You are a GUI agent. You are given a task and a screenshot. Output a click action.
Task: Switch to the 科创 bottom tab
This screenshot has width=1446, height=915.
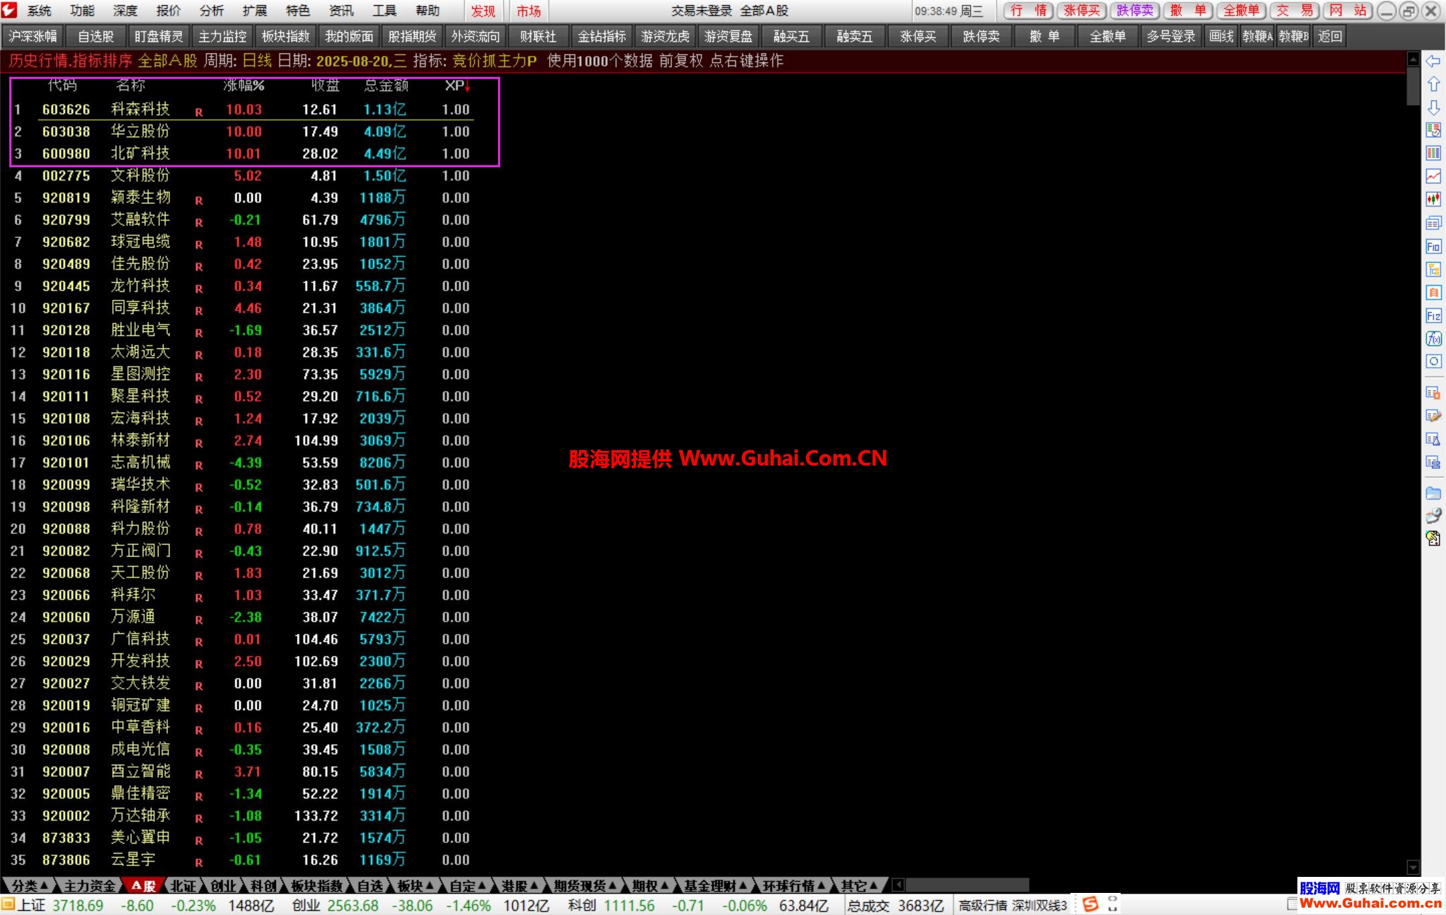coord(263,886)
